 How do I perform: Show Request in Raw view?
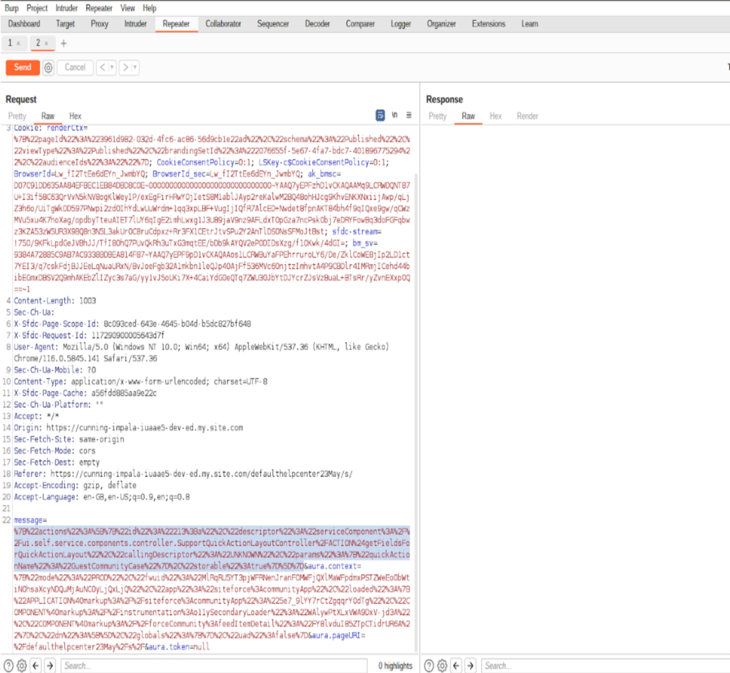pyautogui.click(x=48, y=116)
